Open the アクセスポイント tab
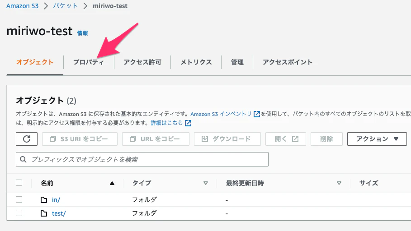This screenshot has width=411, height=231. tap(288, 62)
